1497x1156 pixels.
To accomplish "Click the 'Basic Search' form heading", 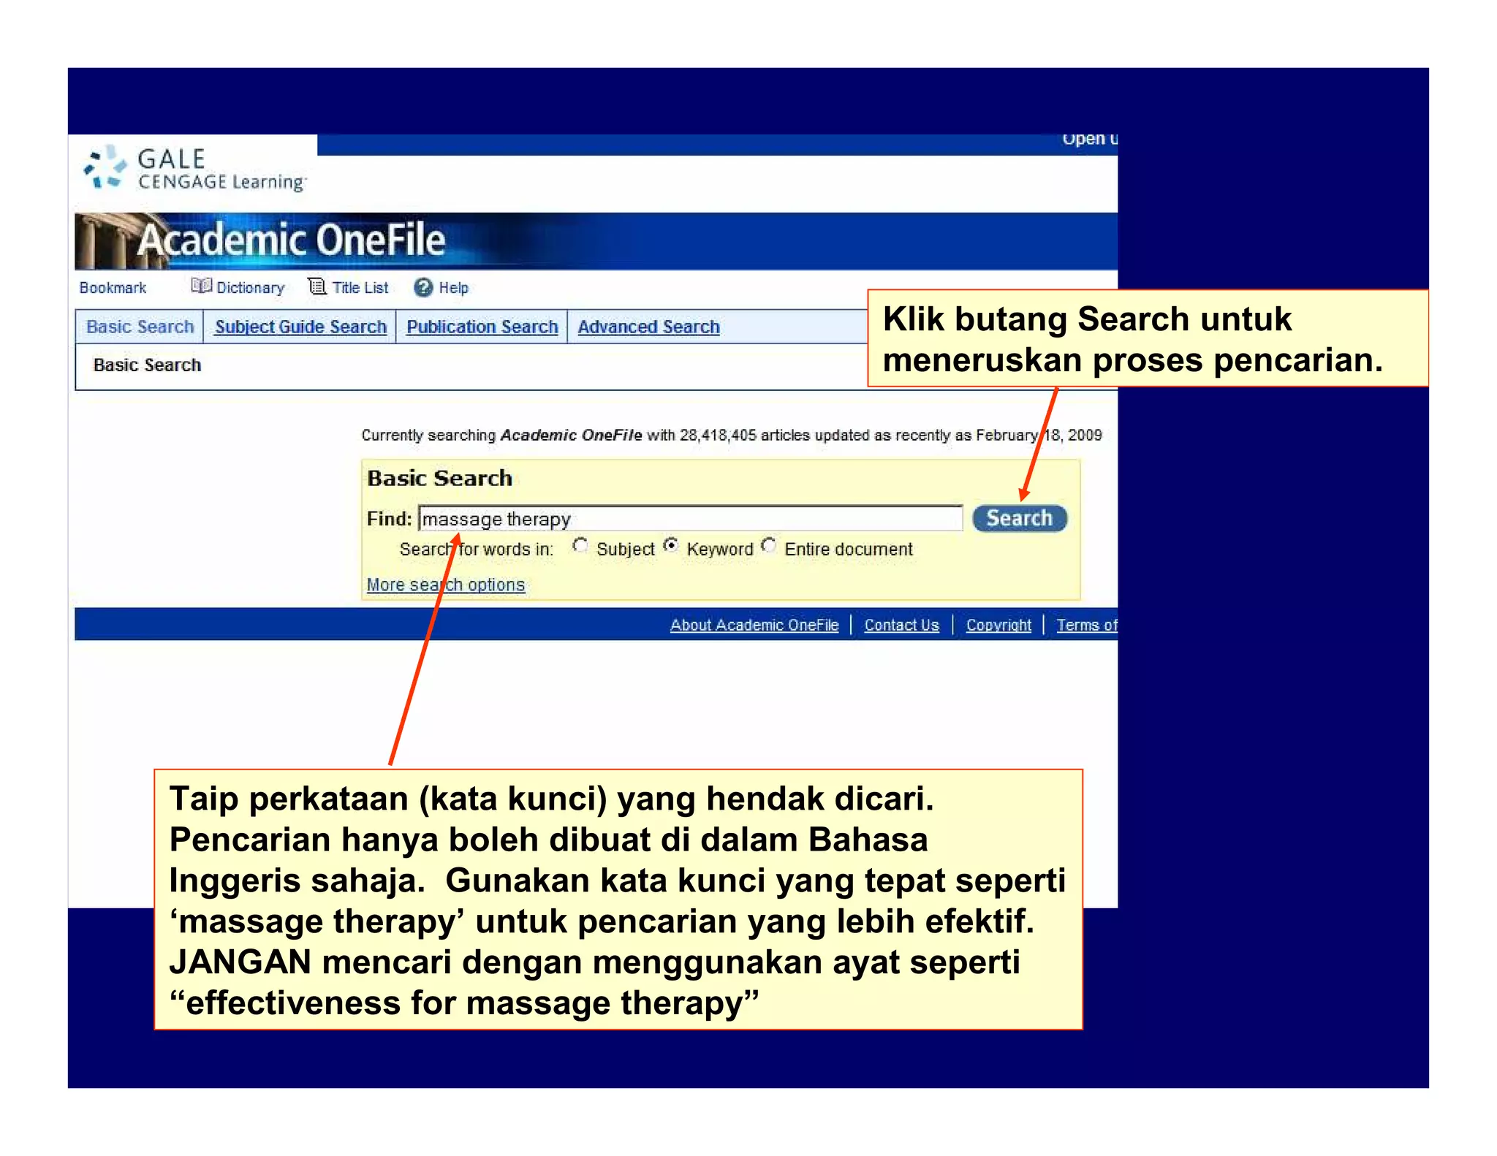I will (439, 478).
